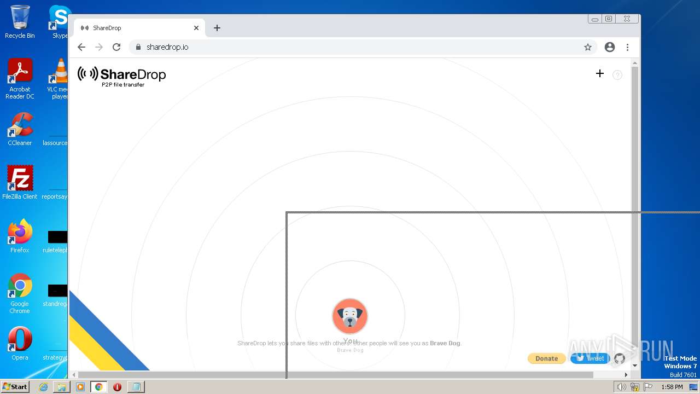Open Firefox desktop shortcut
This screenshot has height=394, width=700.
tap(20, 236)
